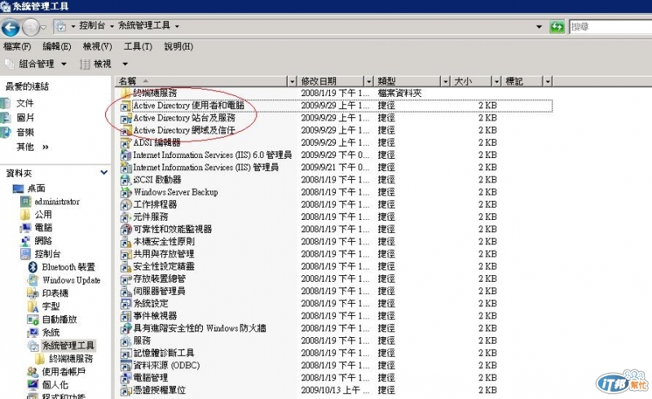Open the 說明(H) menu
The height and width of the screenshot is (399, 652).
coord(178,46)
